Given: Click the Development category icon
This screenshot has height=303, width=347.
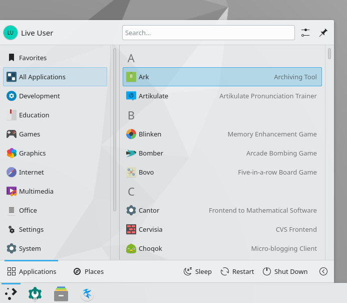Looking at the screenshot, I should [x=12, y=96].
